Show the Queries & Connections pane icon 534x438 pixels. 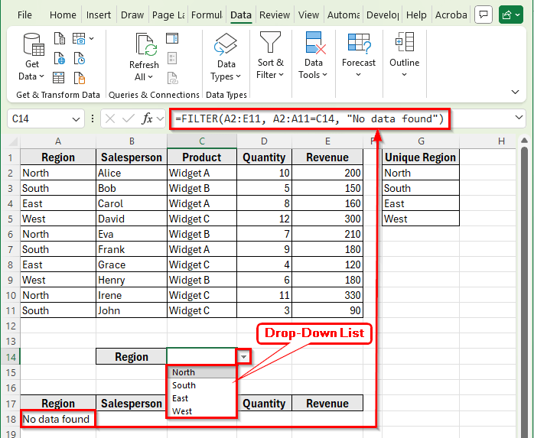tap(172, 38)
